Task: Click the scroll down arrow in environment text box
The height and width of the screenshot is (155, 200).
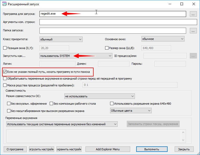Action: [183, 140]
